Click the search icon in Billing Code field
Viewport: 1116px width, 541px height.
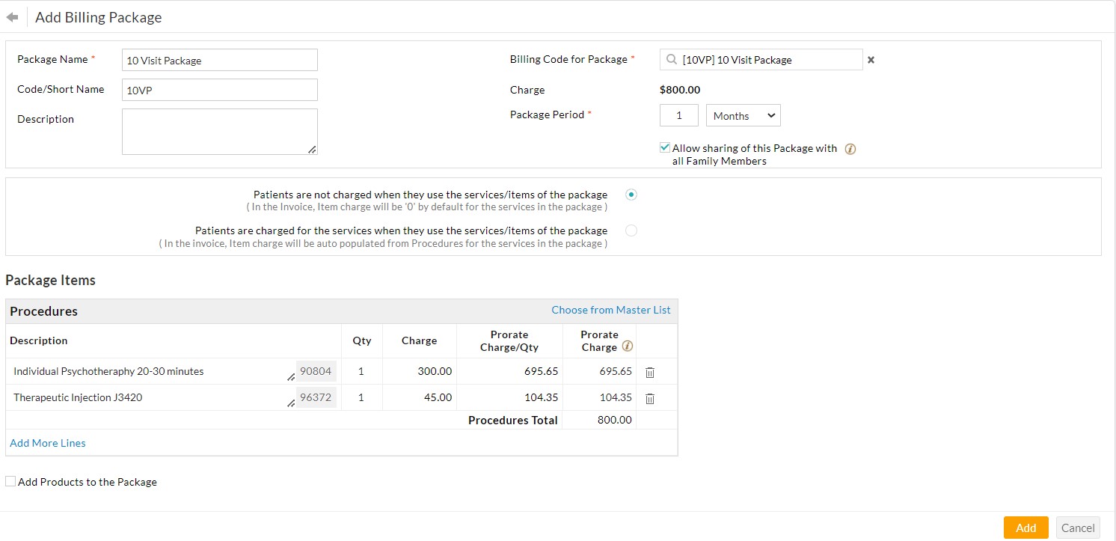tap(671, 59)
